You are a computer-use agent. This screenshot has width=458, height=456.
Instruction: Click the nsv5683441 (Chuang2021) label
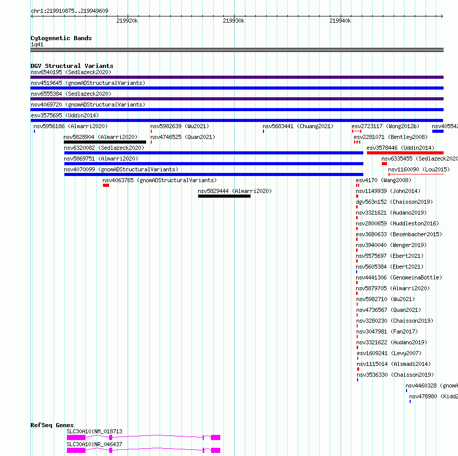point(298,126)
